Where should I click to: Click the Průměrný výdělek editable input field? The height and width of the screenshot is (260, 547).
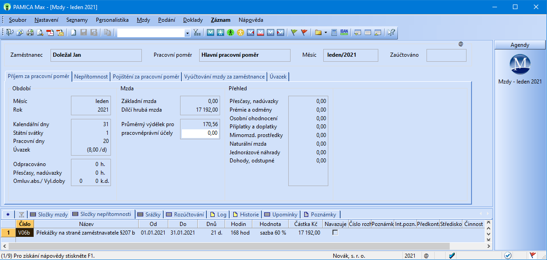pos(200,133)
